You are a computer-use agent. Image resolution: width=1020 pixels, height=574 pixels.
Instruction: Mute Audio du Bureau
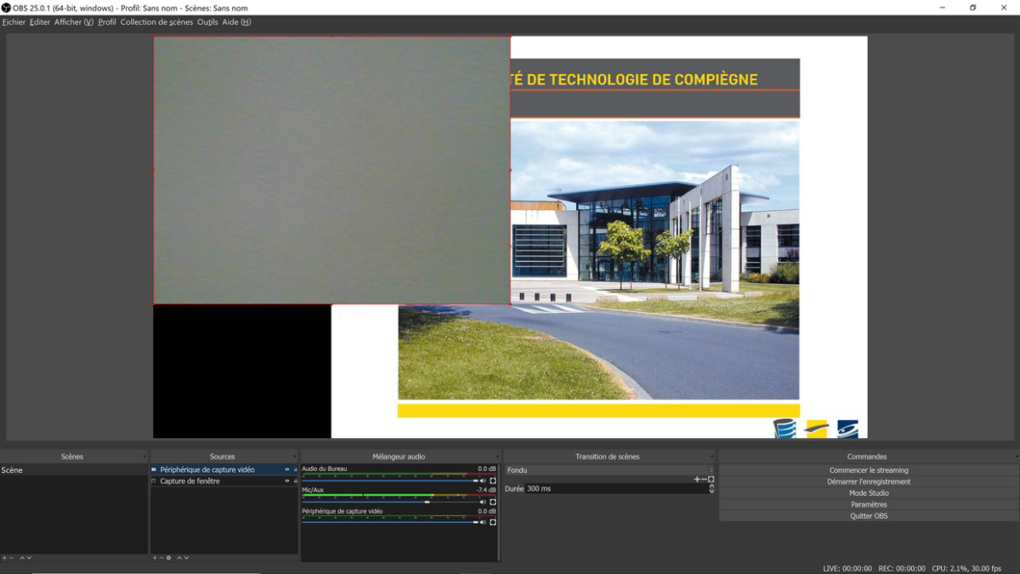(x=483, y=480)
